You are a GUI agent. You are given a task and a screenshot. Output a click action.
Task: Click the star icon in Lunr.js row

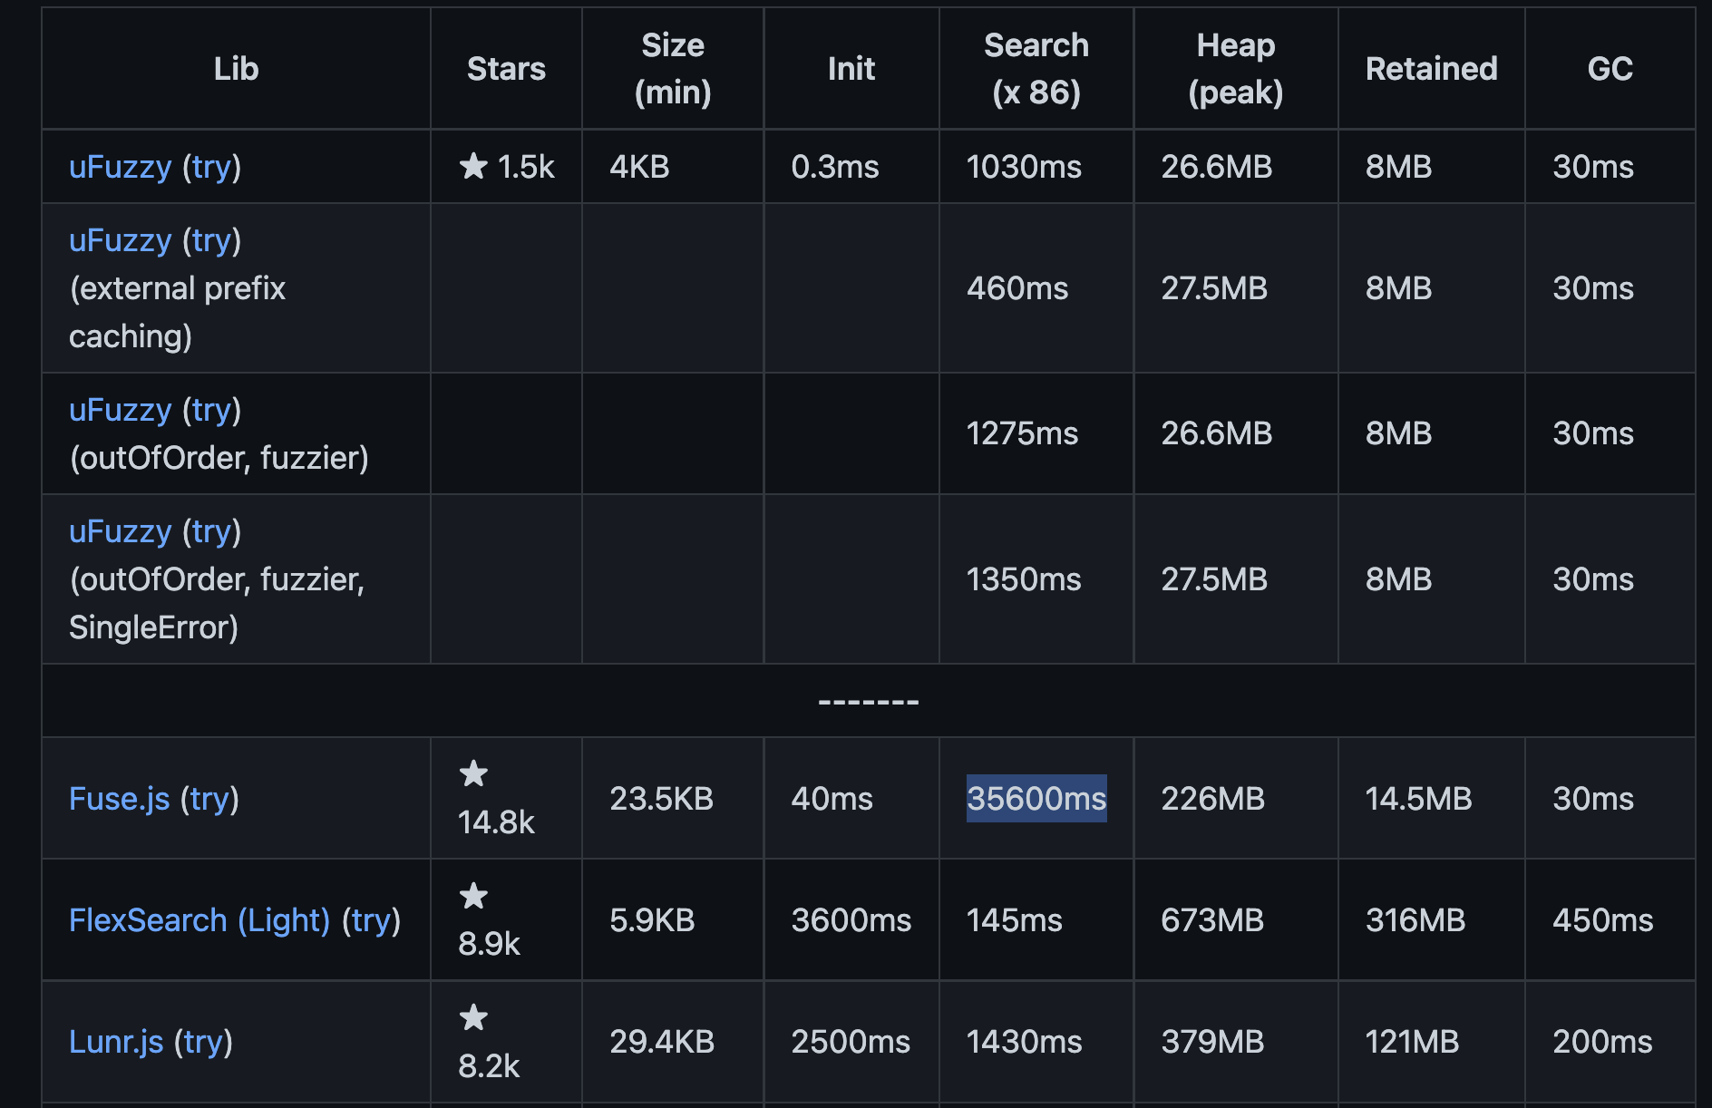coord(473,1017)
